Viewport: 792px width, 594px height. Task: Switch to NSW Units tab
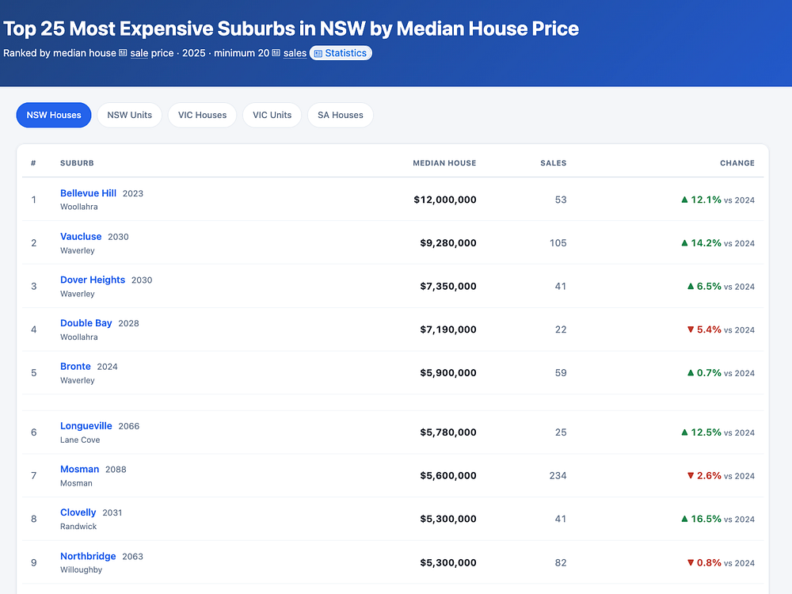(129, 115)
